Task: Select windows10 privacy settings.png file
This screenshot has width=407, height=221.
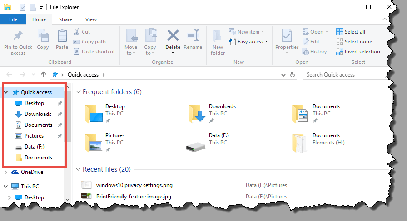Action: [x=134, y=185]
